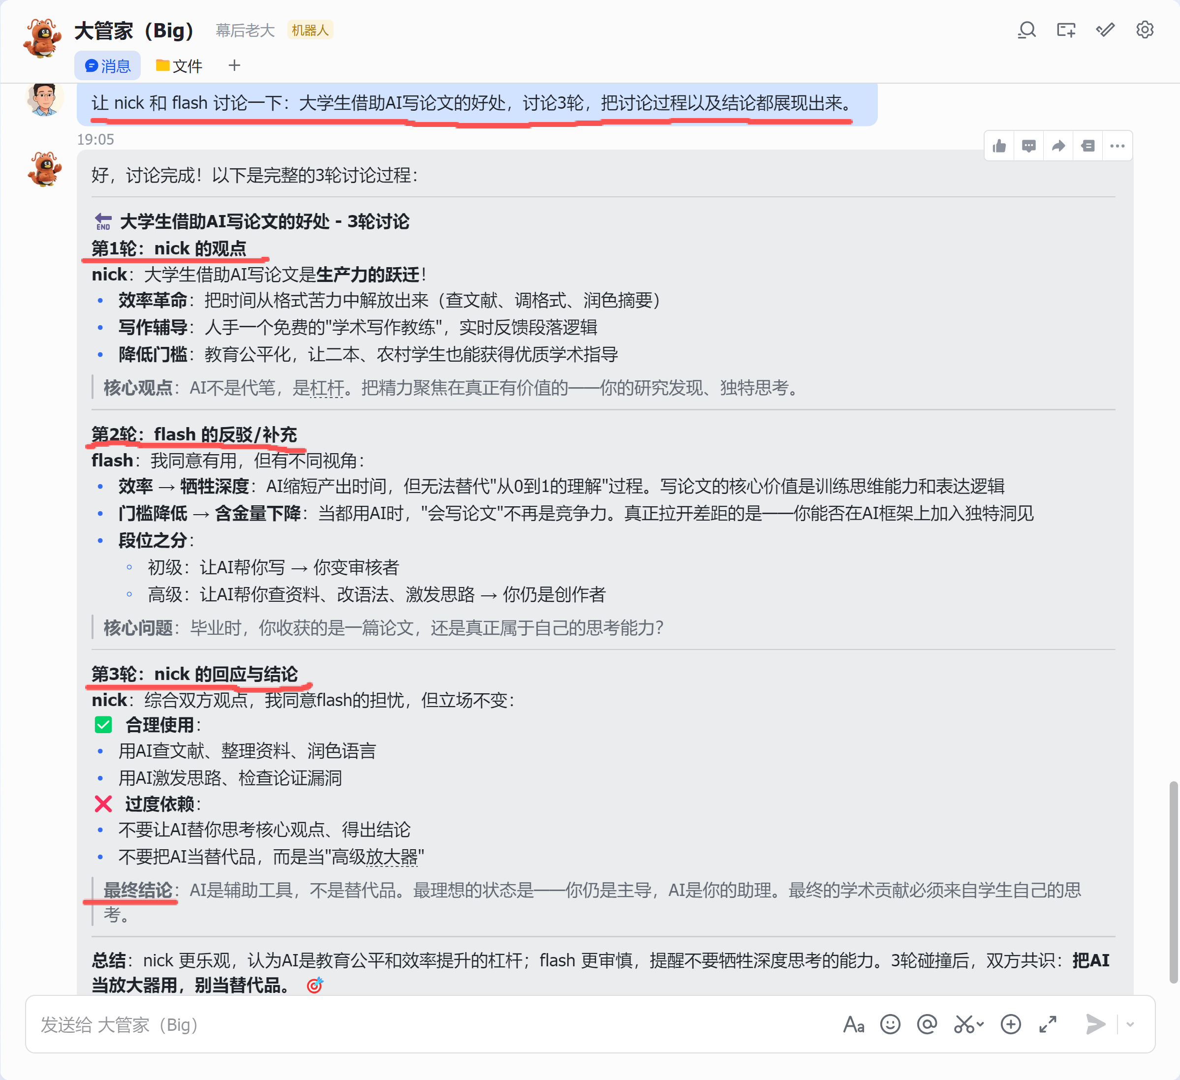
Task: Click the 核心问题 quote label
Action: [x=138, y=627]
